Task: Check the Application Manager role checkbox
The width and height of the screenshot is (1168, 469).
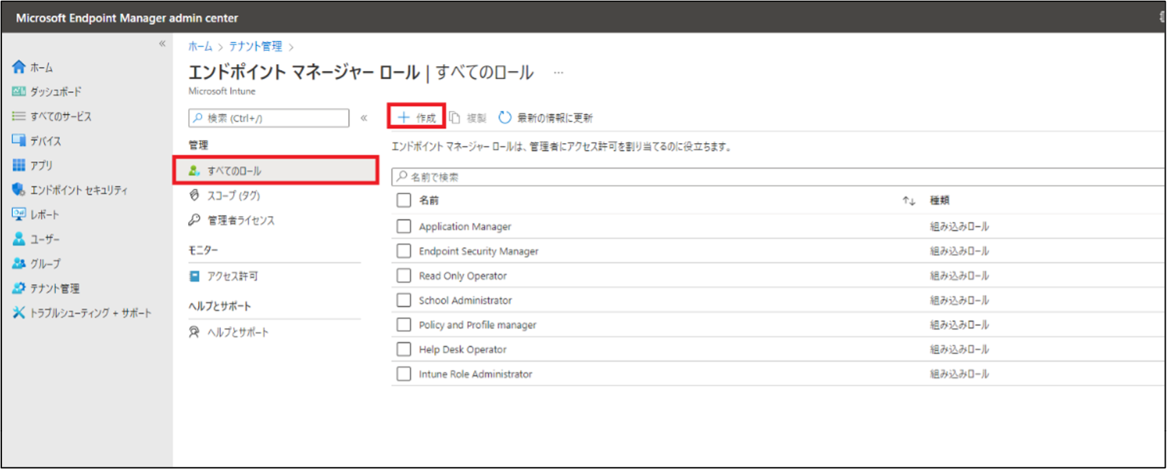Action: 404,226
